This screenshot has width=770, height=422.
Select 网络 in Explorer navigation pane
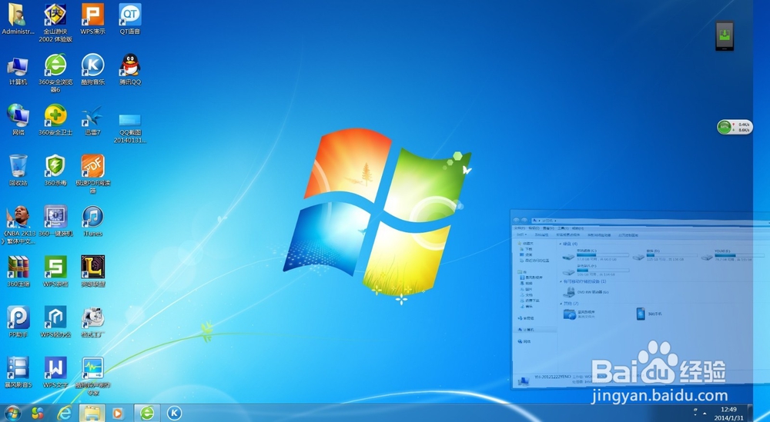tap(524, 341)
